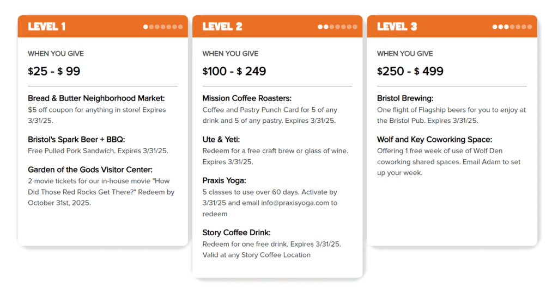Click the Level 3 progress dots indicator
558x301 pixels.
point(512,27)
